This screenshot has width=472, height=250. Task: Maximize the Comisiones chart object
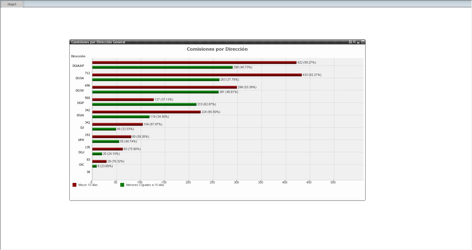363,42
